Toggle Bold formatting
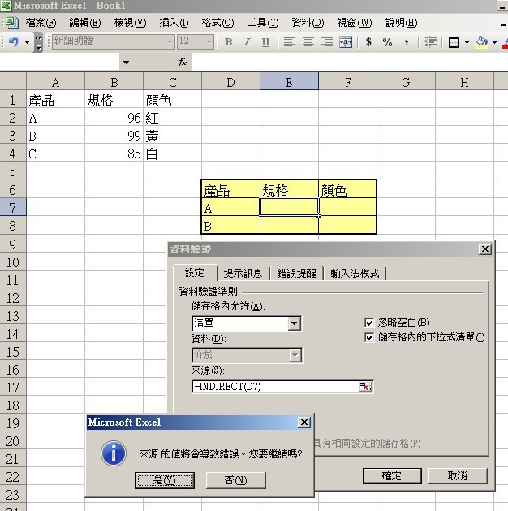This screenshot has height=511, width=508. pos(229,42)
